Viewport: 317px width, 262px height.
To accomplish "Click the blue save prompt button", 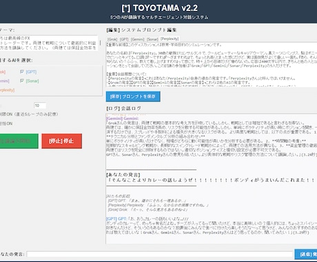I will point(133,97).
